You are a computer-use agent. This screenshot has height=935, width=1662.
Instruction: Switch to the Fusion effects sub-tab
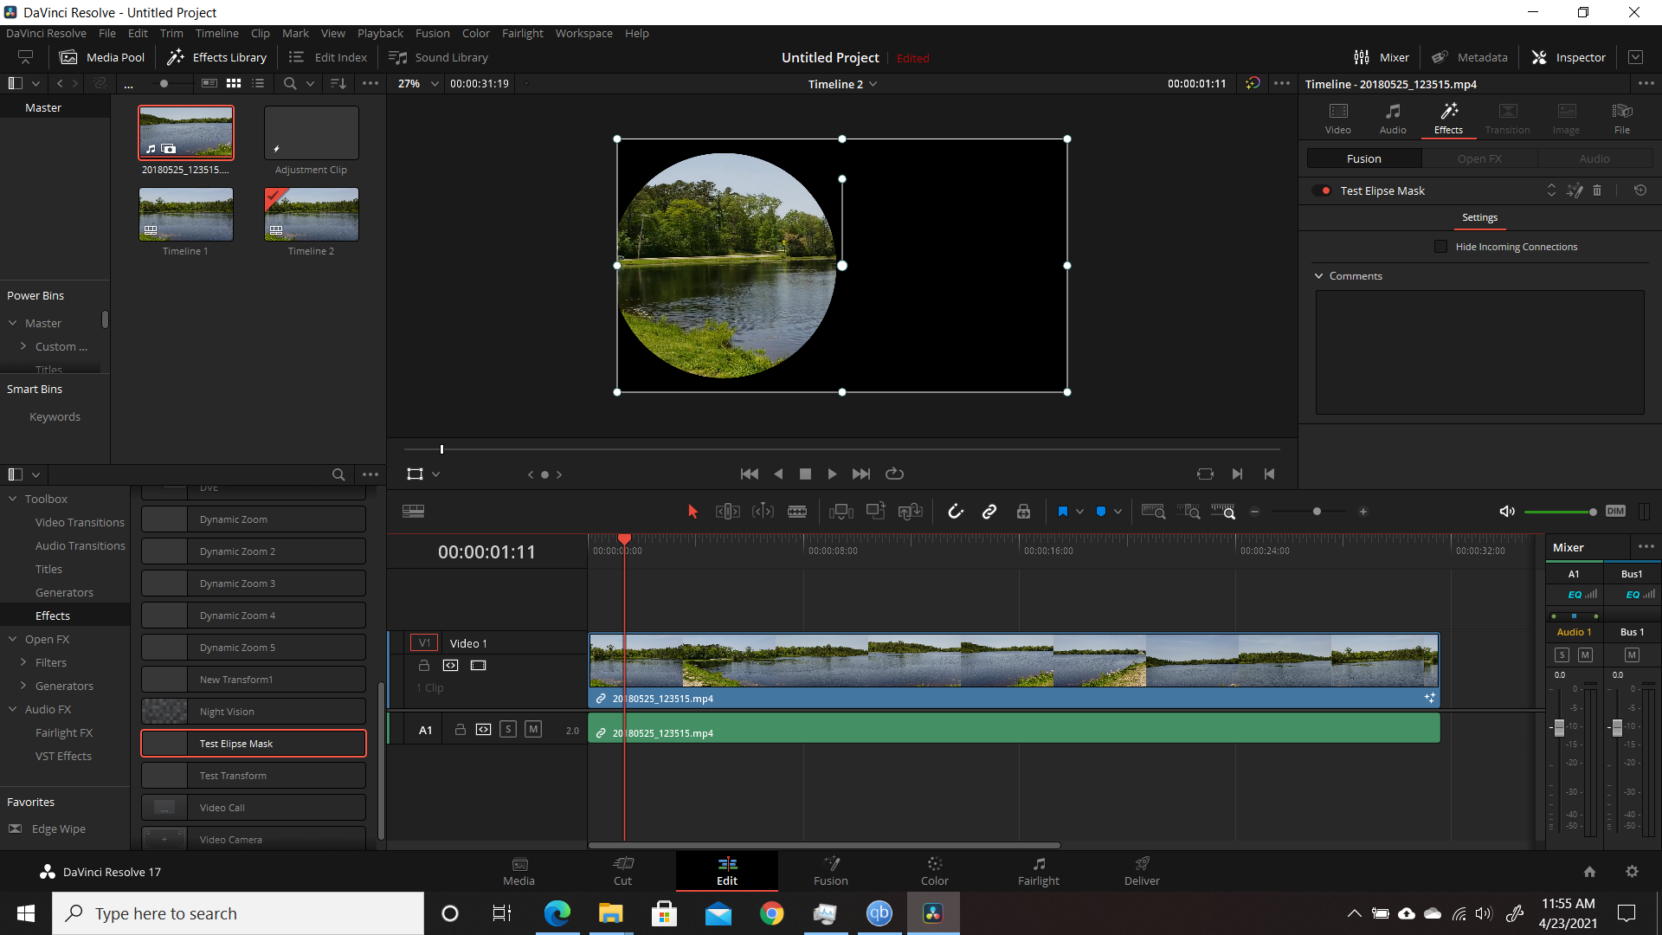tap(1364, 158)
